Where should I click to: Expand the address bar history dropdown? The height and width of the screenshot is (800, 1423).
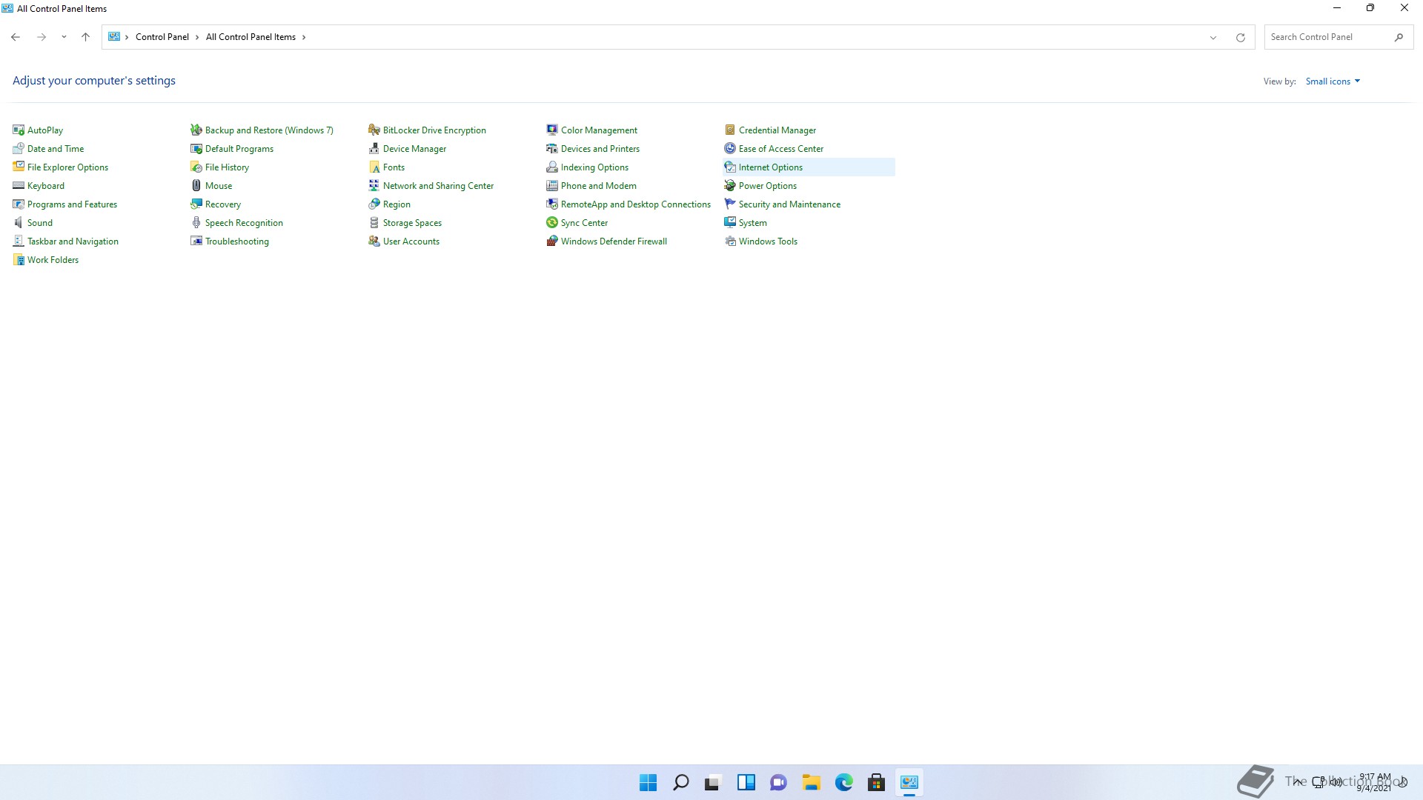1213,37
